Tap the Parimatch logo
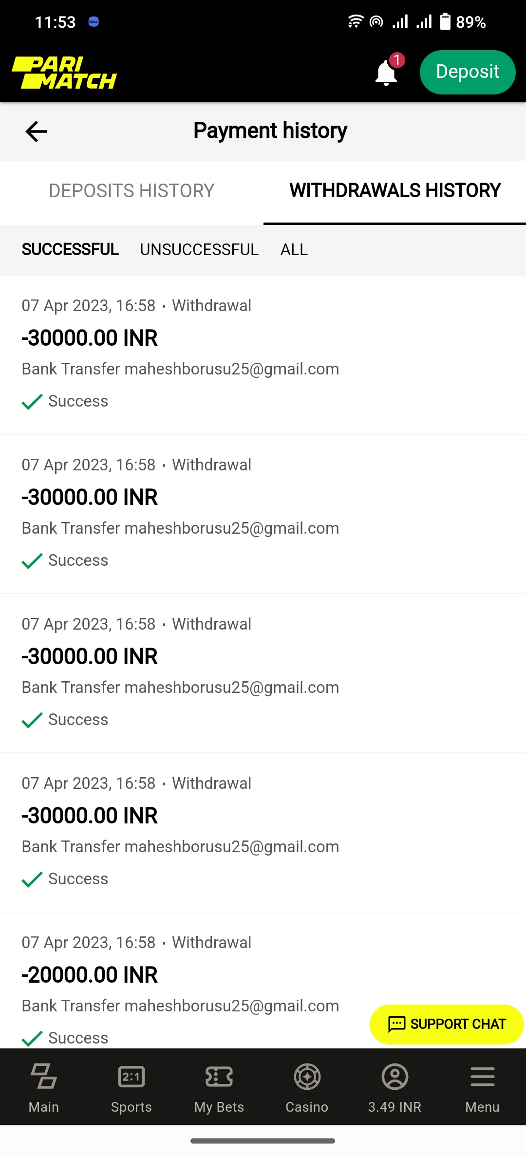The height and width of the screenshot is (1157, 526). pos(64,73)
